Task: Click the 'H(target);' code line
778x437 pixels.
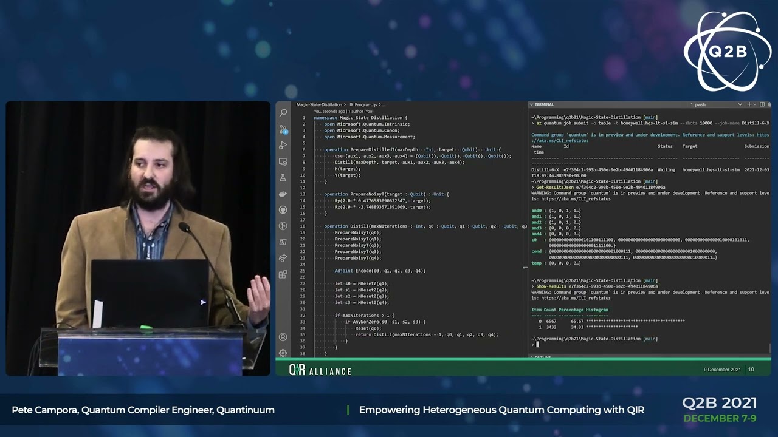Action: [348, 169]
